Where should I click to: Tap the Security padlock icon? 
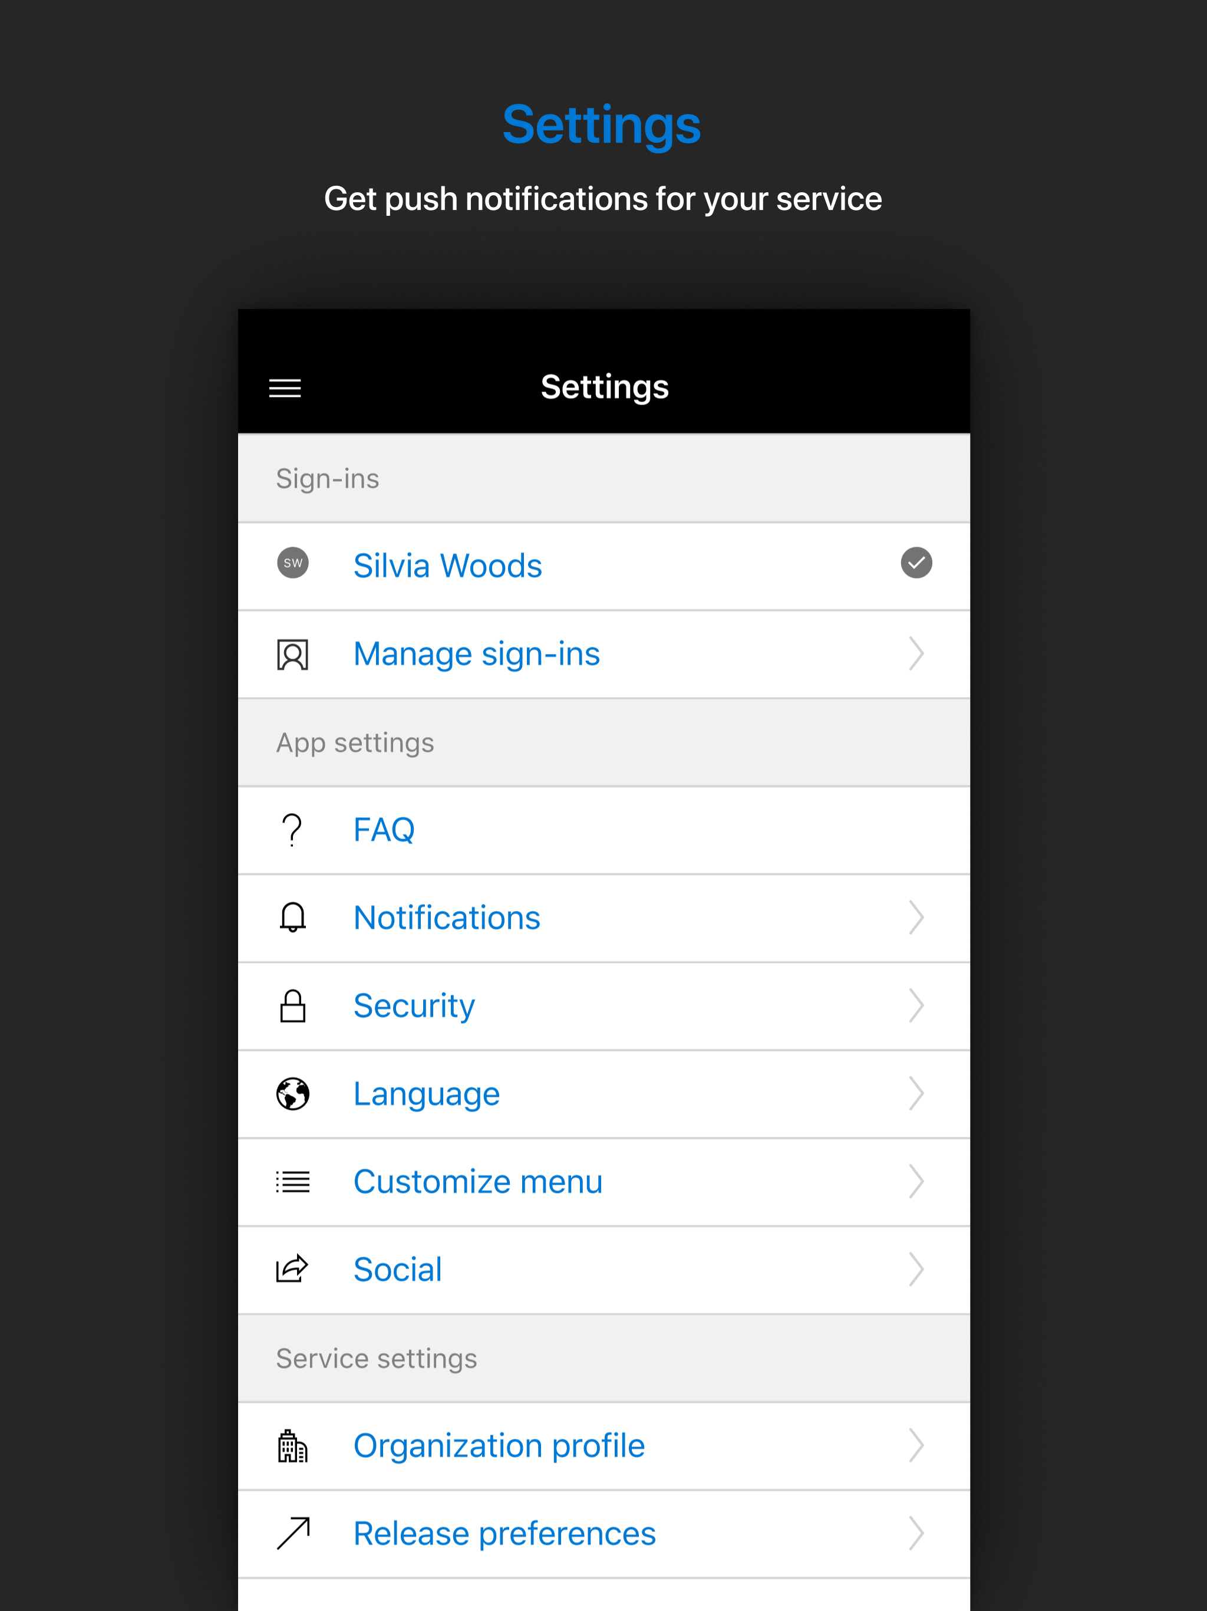293,1006
